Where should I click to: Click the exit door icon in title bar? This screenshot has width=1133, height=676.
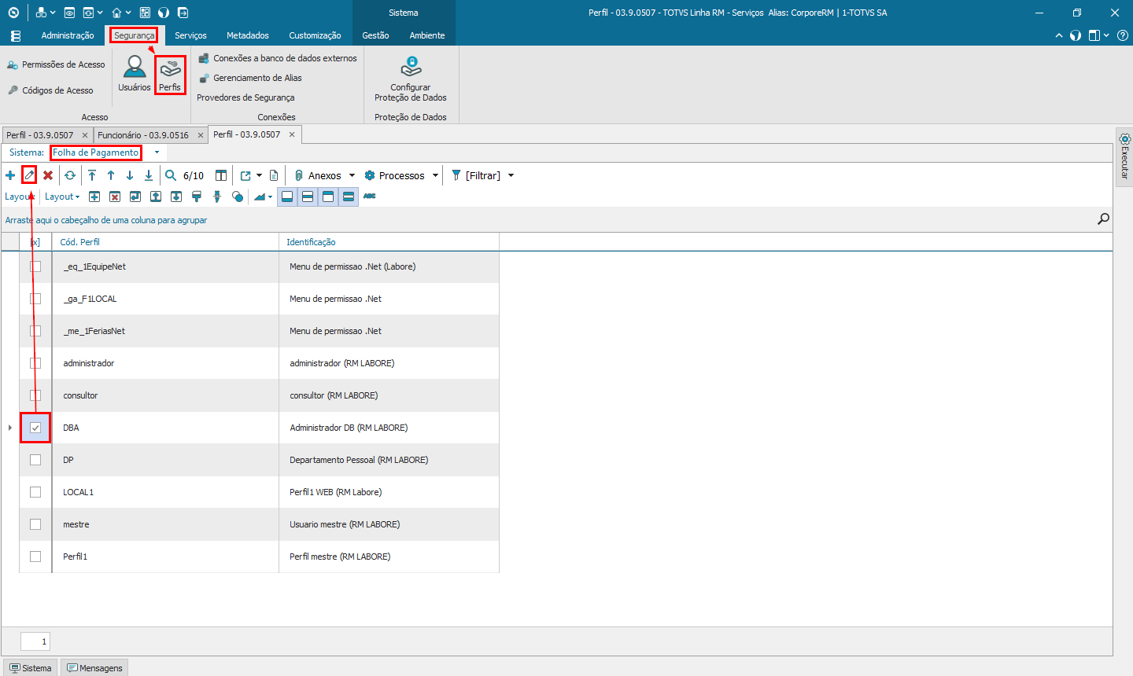point(183,13)
